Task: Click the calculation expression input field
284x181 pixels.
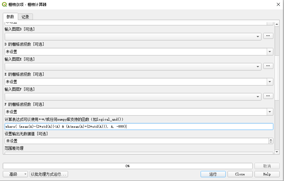Action: click(139, 127)
